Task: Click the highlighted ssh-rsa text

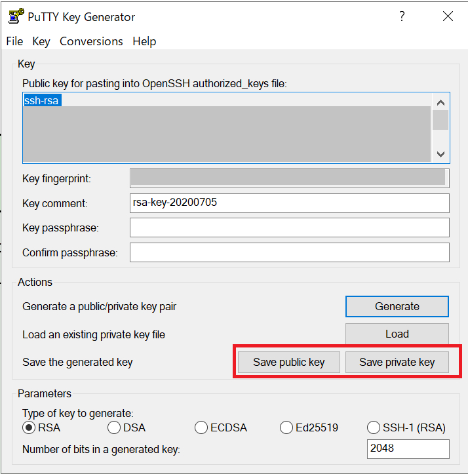Action: pyautogui.click(x=41, y=100)
